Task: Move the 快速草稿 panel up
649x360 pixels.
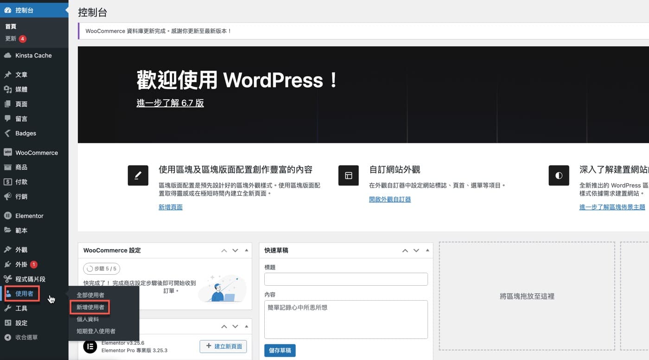Action: point(405,251)
